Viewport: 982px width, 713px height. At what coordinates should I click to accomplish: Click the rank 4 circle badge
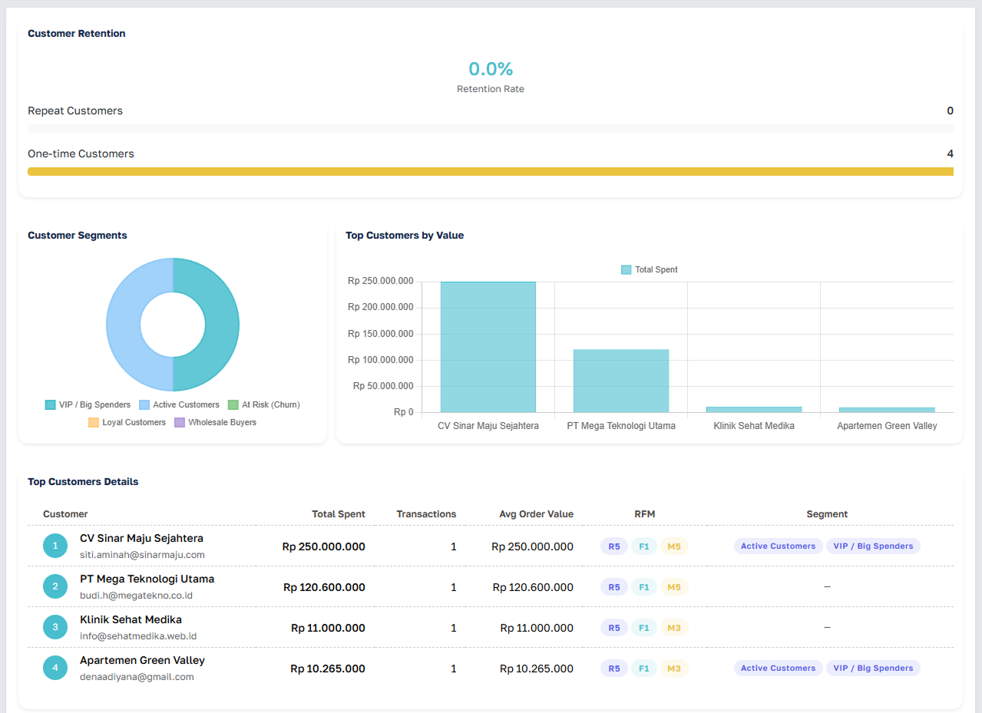click(55, 668)
